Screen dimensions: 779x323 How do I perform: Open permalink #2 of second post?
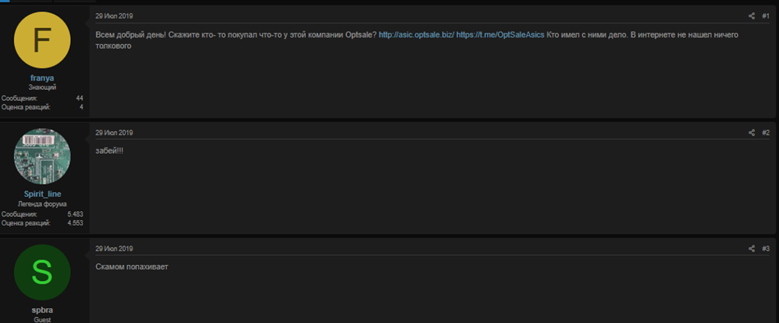tap(765, 133)
